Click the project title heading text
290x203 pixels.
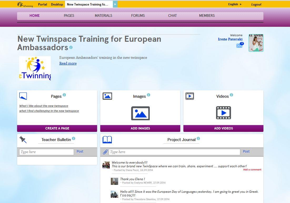click(x=89, y=43)
